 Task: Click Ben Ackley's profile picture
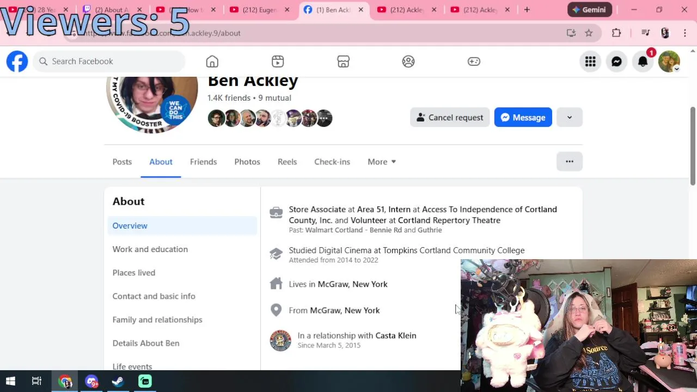point(152,103)
